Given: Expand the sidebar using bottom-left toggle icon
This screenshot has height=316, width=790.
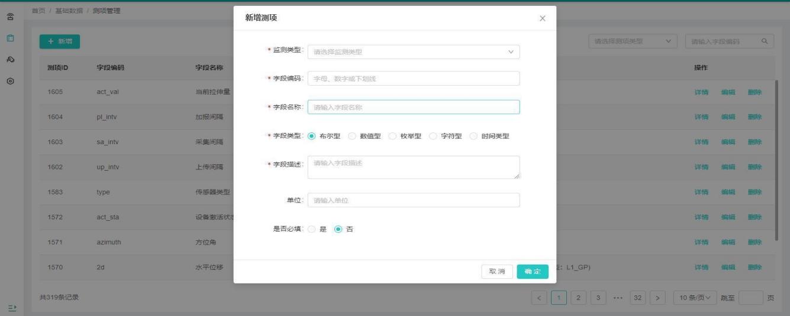Looking at the screenshot, I should click(x=10, y=308).
